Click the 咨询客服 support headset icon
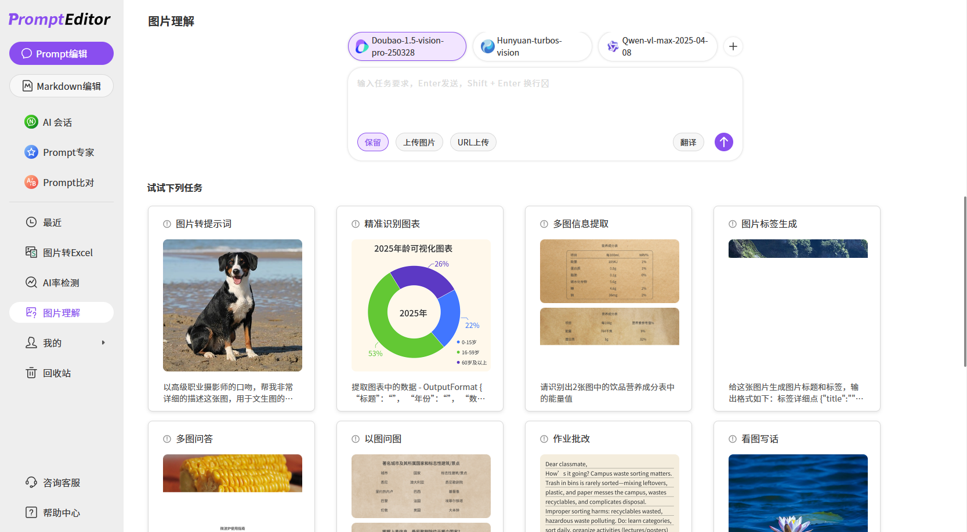 (31, 482)
